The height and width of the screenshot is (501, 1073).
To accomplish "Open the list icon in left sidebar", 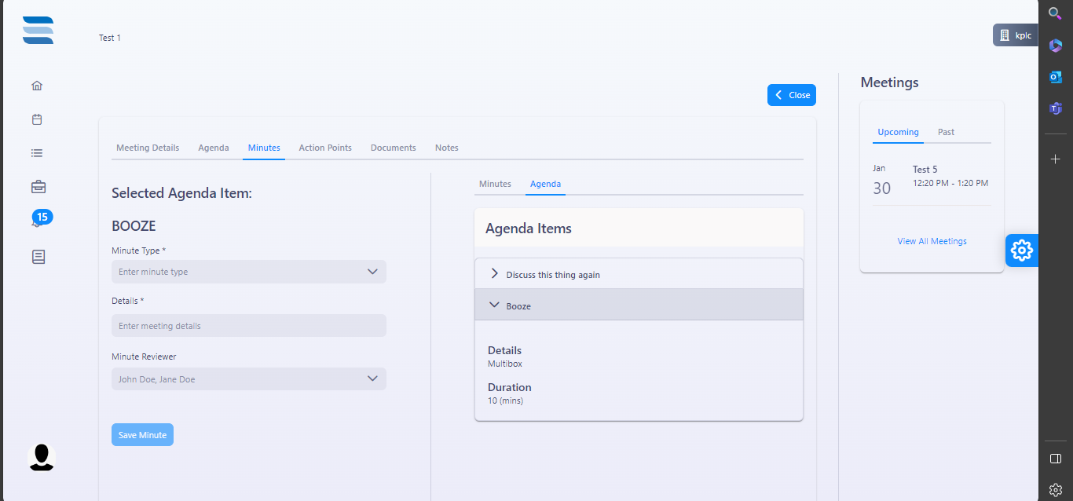I will 37,153.
